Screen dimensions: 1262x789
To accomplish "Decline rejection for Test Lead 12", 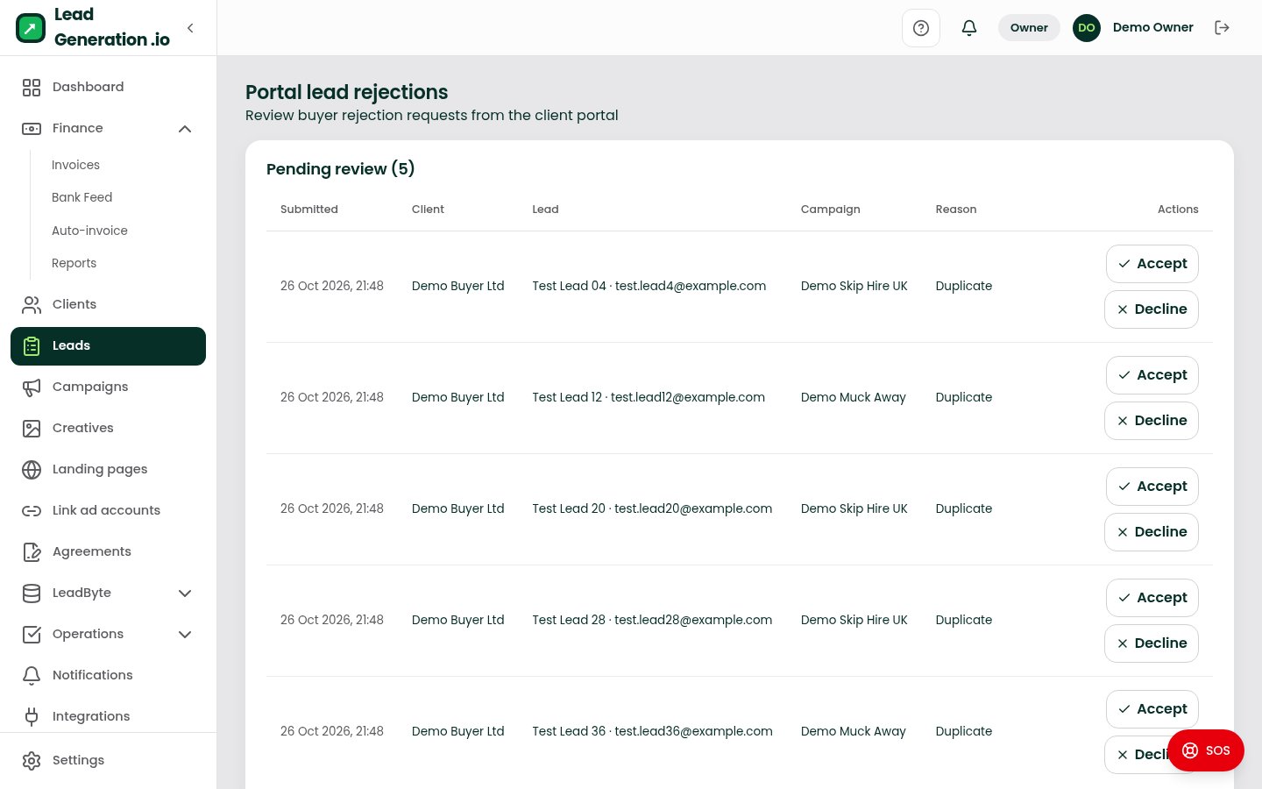I will (1152, 421).
